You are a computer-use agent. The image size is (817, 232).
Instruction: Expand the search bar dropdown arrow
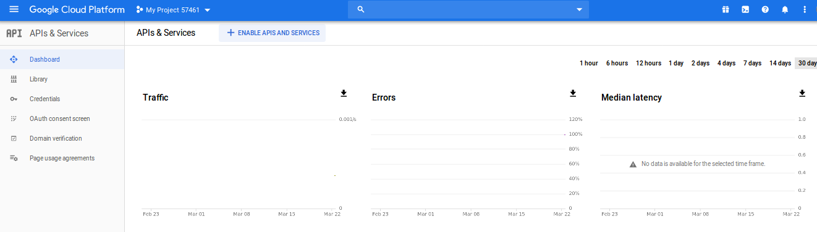point(579,10)
